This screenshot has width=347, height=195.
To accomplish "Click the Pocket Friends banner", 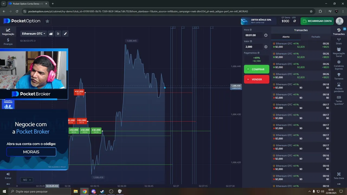I will click(8, 104).
